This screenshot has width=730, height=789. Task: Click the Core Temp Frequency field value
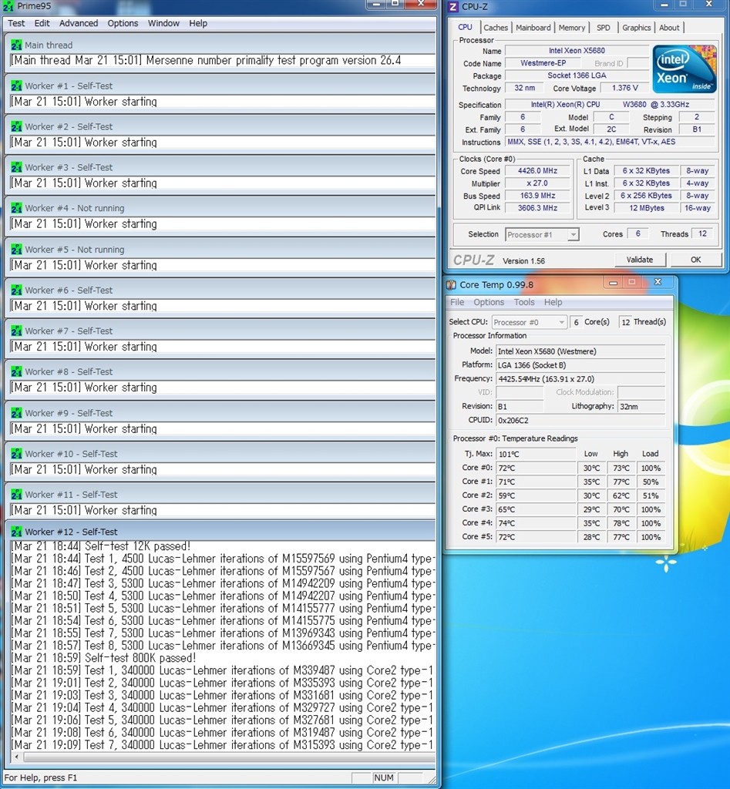[580, 379]
